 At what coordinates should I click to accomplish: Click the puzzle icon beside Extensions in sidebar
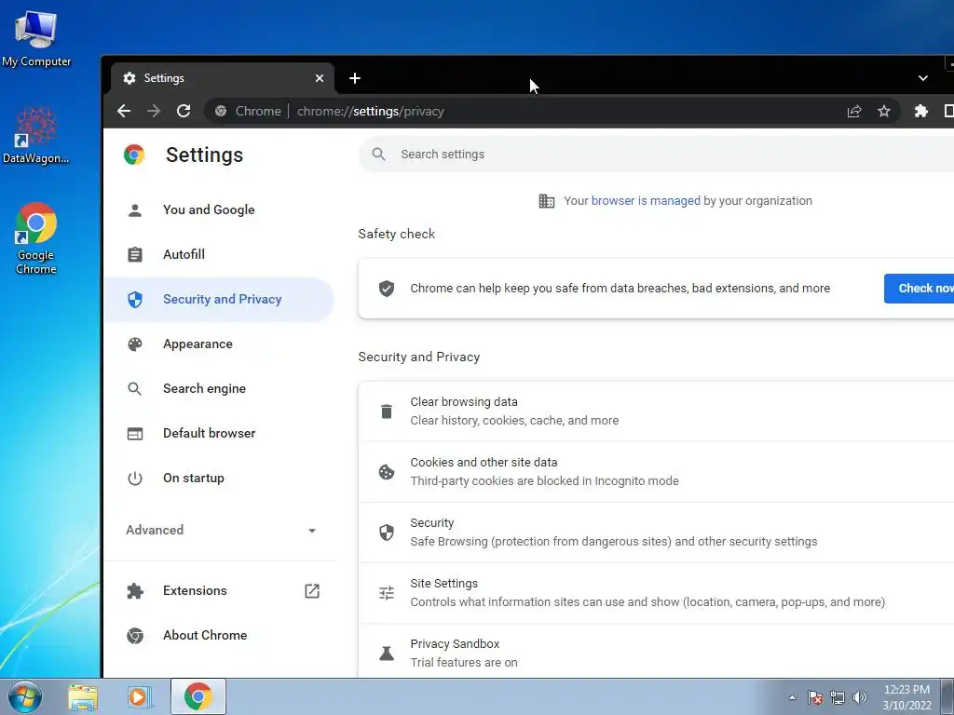coord(135,591)
